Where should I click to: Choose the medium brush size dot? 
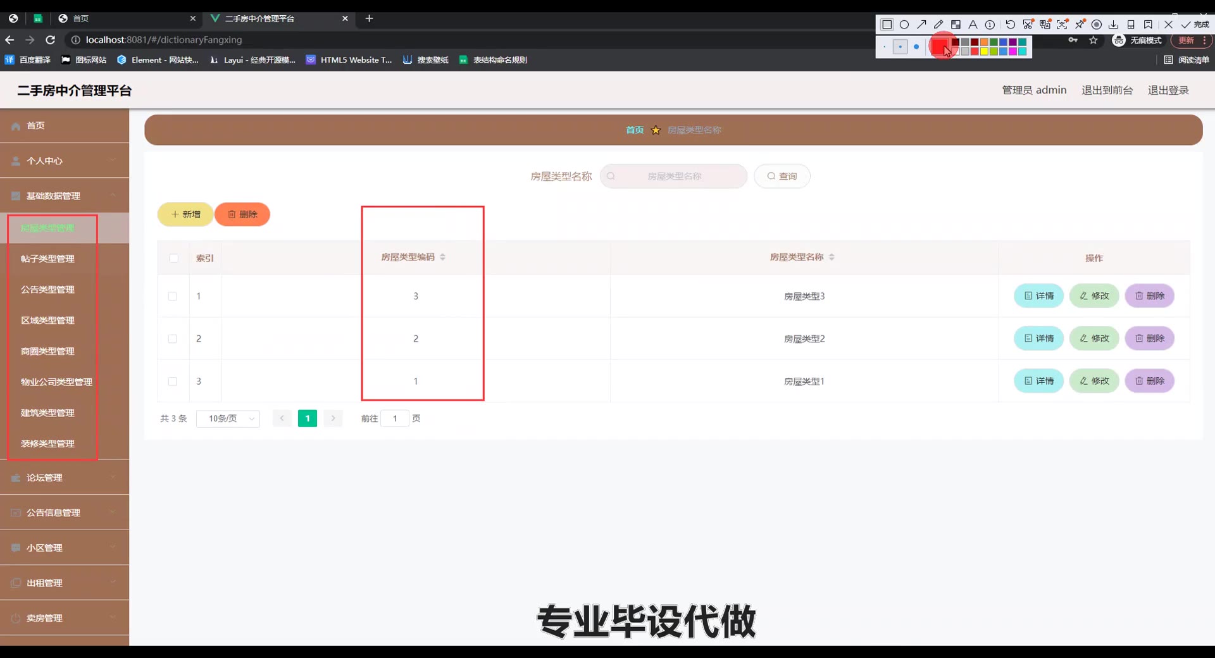pyautogui.click(x=900, y=47)
